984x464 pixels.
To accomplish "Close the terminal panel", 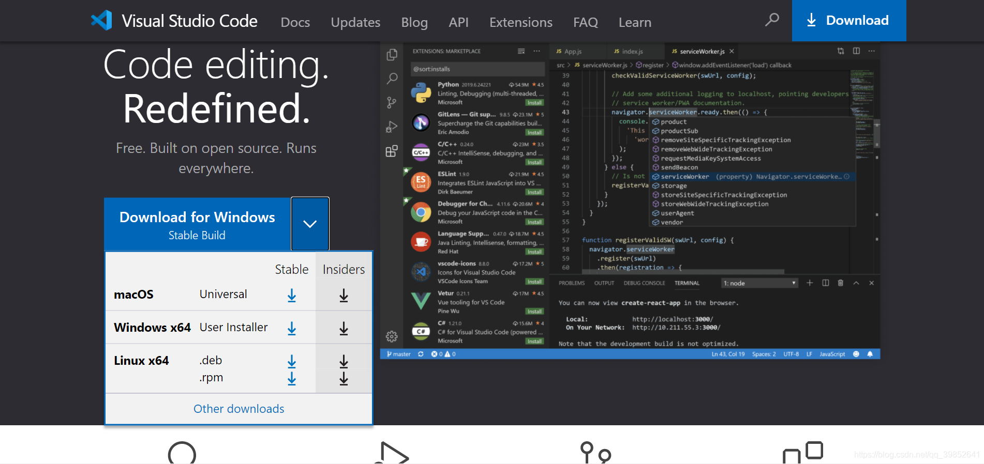I will (871, 283).
